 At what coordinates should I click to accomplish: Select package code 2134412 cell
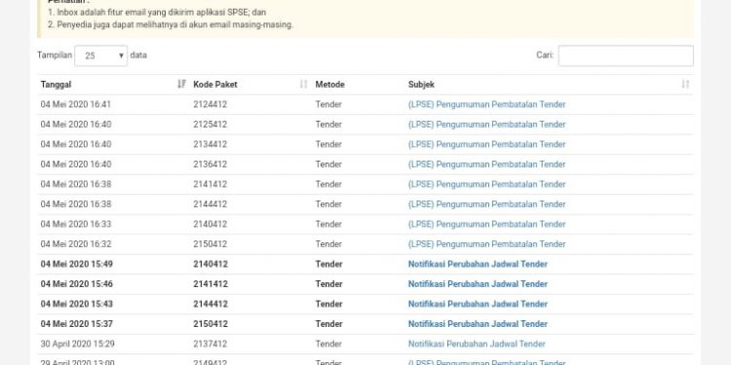pyautogui.click(x=210, y=144)
